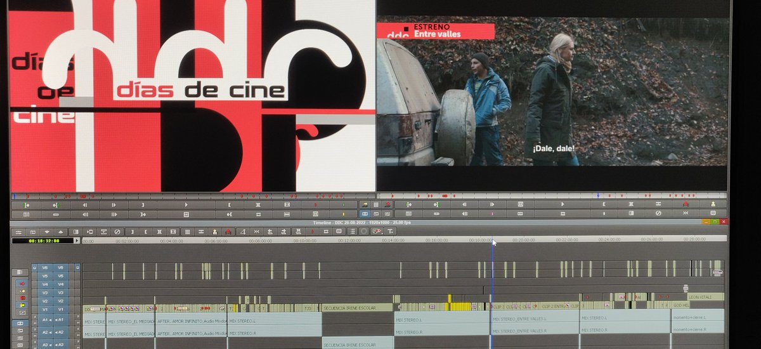Click Mark Clip under the source monitor

(258, 205)
